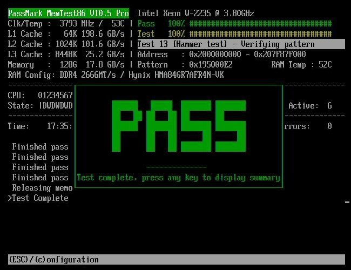Click the Test 13 Hammer test status line
The height and width of the screenshot is (270, 351).
click(241, 44)
